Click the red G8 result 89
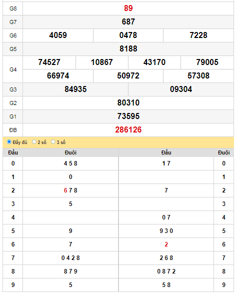Screen dimensions: 236x294 coord(128,8)
